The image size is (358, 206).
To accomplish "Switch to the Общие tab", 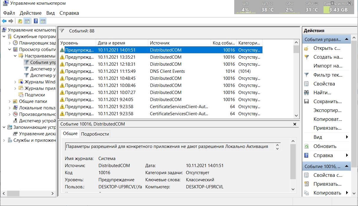I will (x=70, y=134).
